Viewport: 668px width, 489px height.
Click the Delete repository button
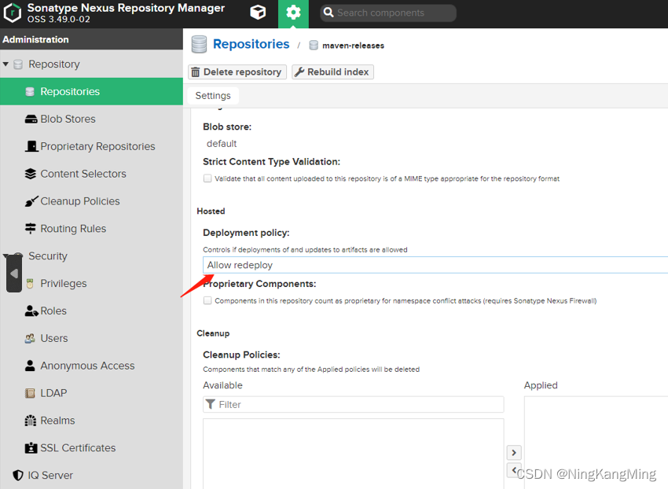[x=237, y=72]
